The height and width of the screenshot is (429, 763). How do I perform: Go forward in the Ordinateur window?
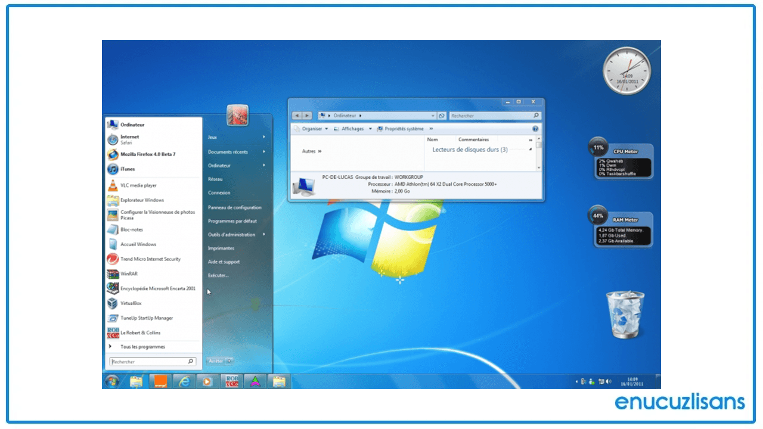coord(307,116)
